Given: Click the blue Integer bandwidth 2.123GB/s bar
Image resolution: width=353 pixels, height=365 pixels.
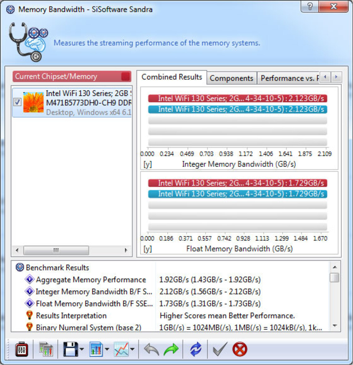Looking at the screenshot, I should pyautogui.click(x=238, y=109).
